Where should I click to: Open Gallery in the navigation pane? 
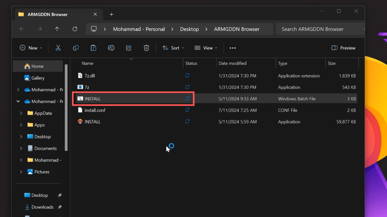(x=38, y=78)
